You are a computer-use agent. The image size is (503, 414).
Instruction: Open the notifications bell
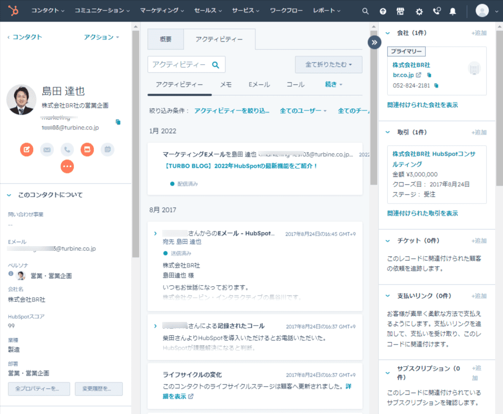click(x=452, y=12)
